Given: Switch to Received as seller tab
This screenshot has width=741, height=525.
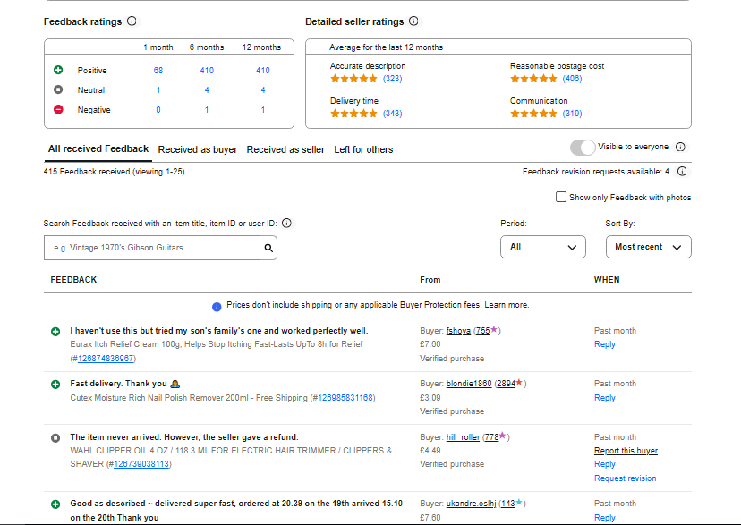Looking at the screenshot, I should pos(285,149).
